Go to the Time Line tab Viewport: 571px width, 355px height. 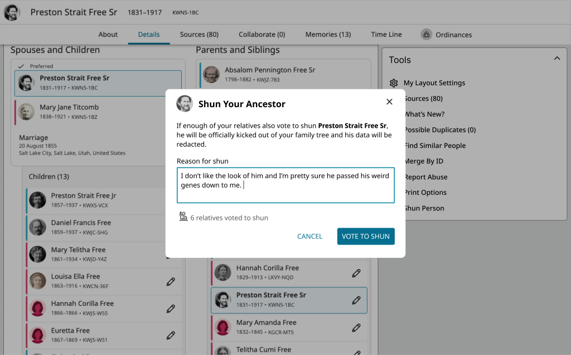click(x=386, y=35)
